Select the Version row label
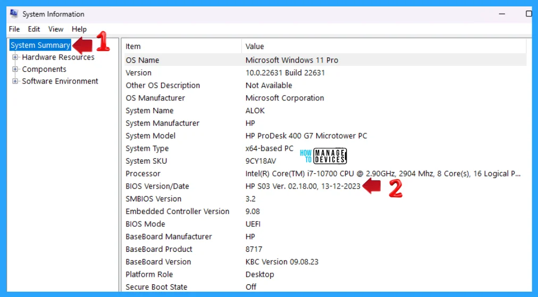Viewport: 538px width, 297px height. [138, 73]
